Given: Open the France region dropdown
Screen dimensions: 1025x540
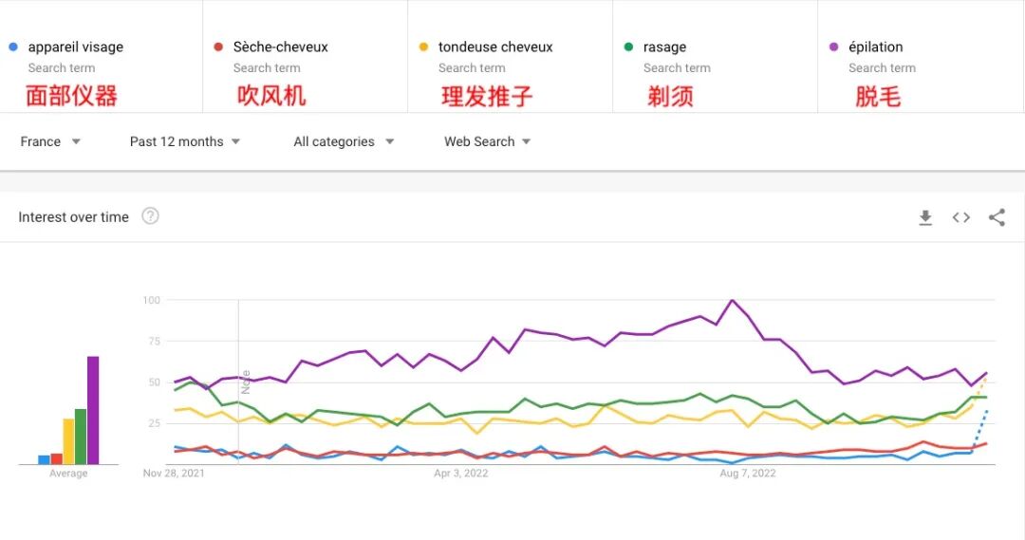Looking at the screenshot, I should (x=50, y=141).
